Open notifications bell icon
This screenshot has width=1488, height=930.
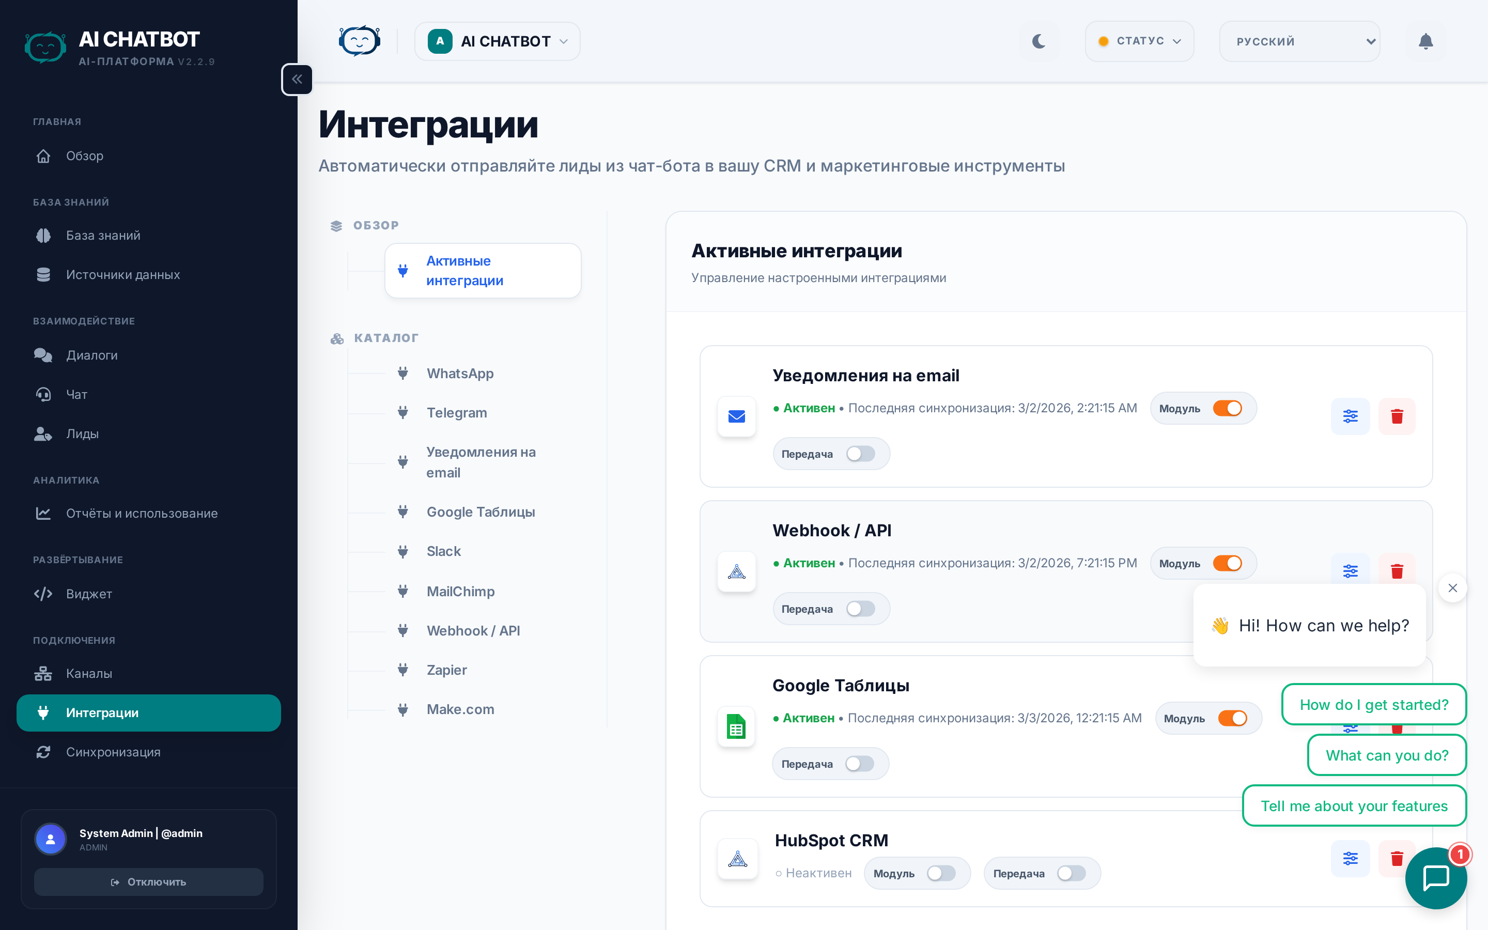pos(1425,41)
